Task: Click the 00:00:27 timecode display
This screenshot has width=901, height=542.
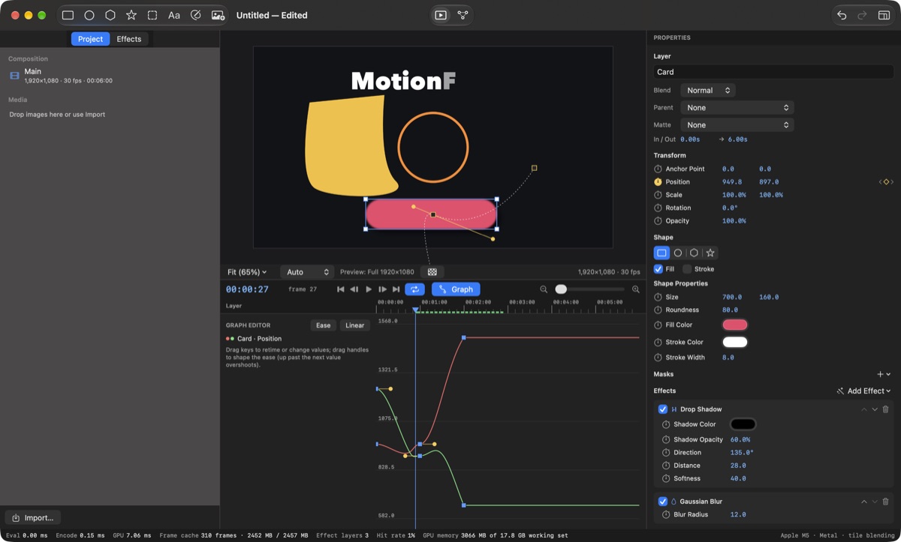Action: point(247,289)
